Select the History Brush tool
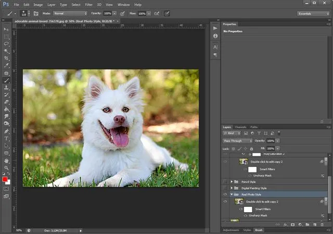Viewport: 333px width, 234px height. tap(6, 95)
